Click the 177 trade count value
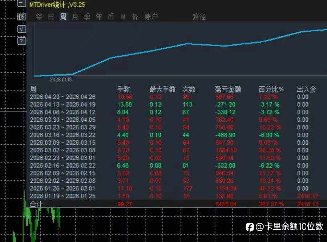Screen dimensions: 327x242 (187, 188)
